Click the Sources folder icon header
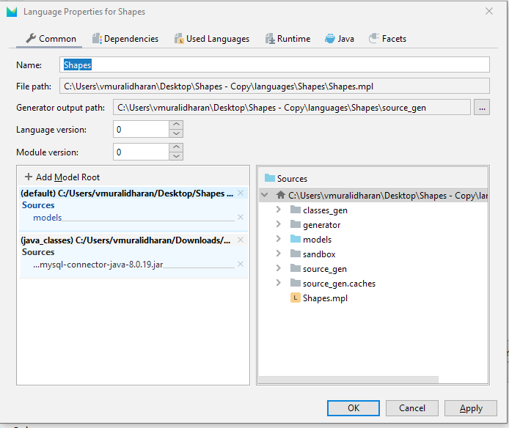 [269, 178]
